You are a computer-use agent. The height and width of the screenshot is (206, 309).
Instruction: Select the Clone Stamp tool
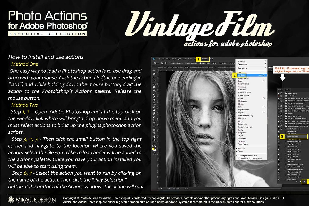point(154,110)
